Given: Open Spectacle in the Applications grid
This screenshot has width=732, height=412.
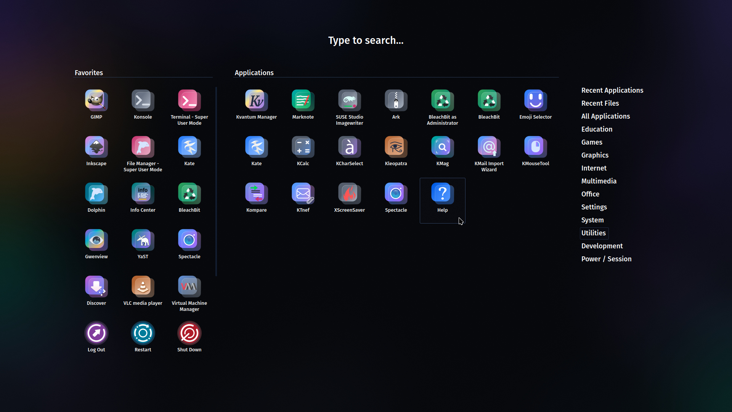Looking at the screenshot, I should click(396, 198).
